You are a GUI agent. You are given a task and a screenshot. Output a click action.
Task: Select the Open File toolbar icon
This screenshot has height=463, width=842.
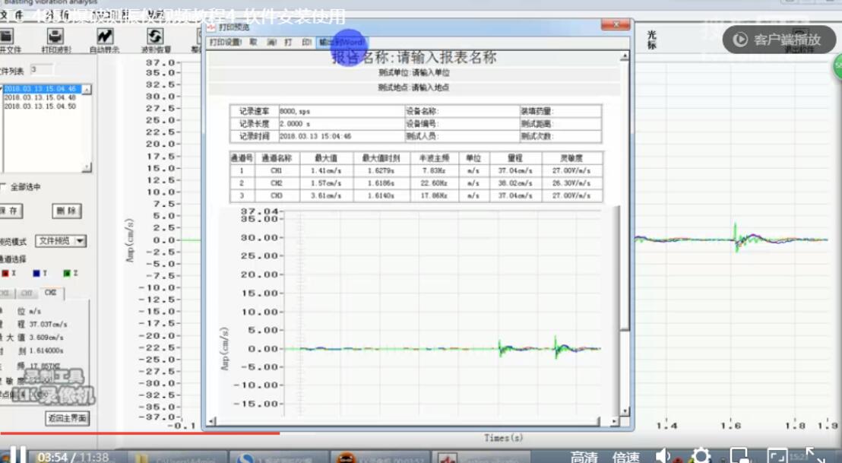coord(6,36)
